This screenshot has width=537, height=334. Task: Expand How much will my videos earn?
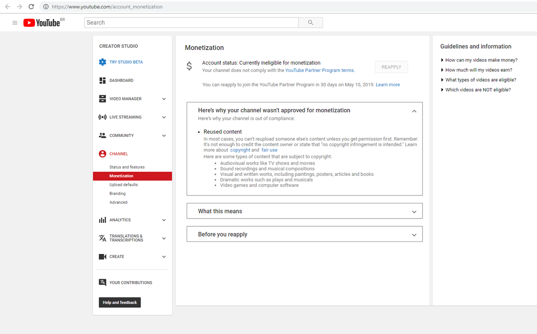point(476,70)
